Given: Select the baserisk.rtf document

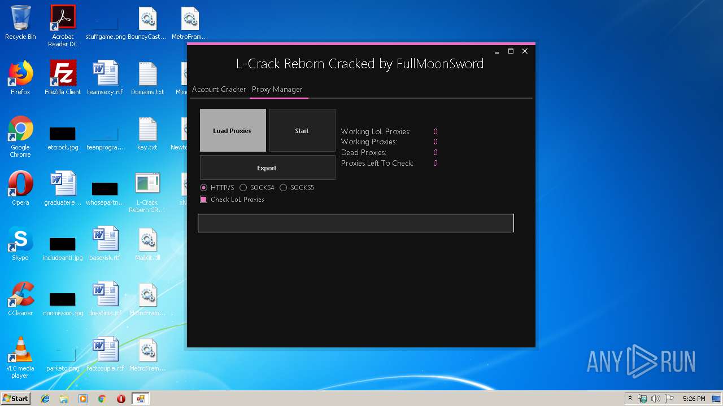Looking at the screenshot, I should pos(105,244).
